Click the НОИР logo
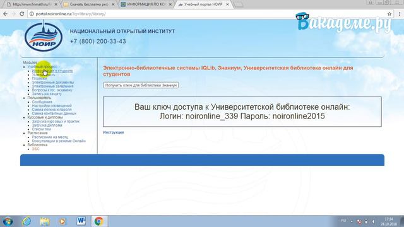The width and height of the screenshot is (404, 227). pos(44,37)
